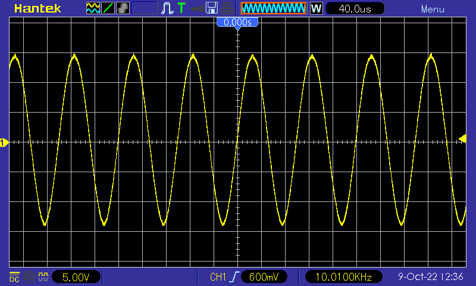Open the Menu at top right
The image size is (476, 286).
(433, 9)
